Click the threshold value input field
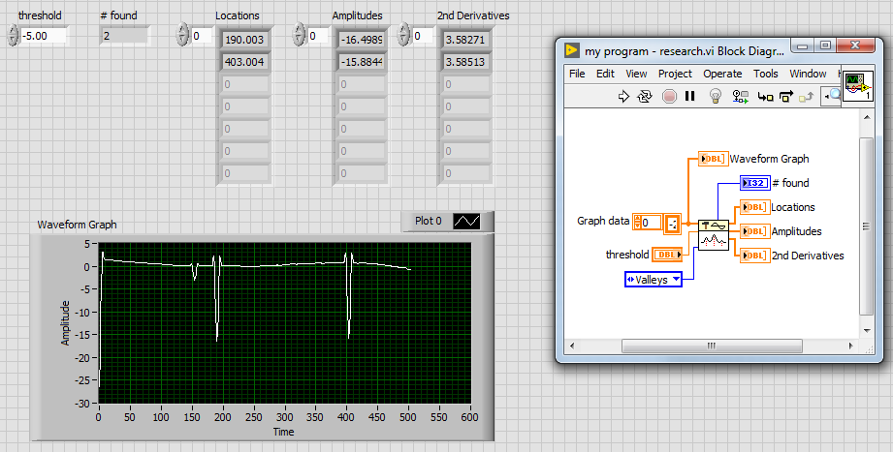 pyautogui.click(x=44, y=36)
